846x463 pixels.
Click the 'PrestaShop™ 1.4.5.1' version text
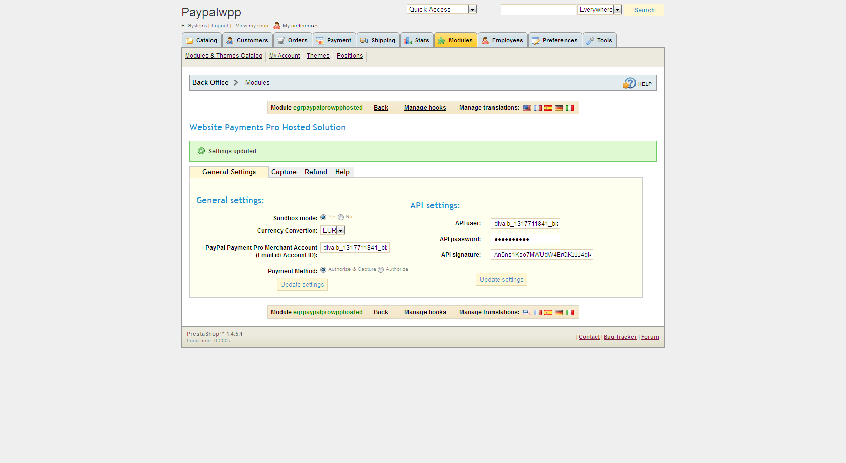click(x=215, y=334)
